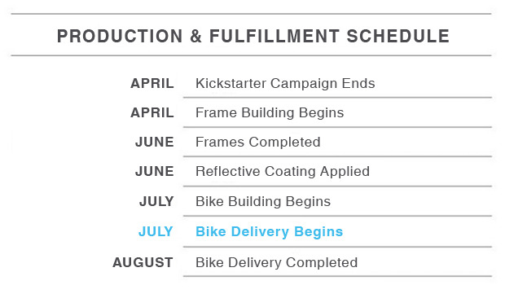Screen dimensions: 505x294
Task: Click the Frame Building Begins entry
Action: click(x=270, y=112)
